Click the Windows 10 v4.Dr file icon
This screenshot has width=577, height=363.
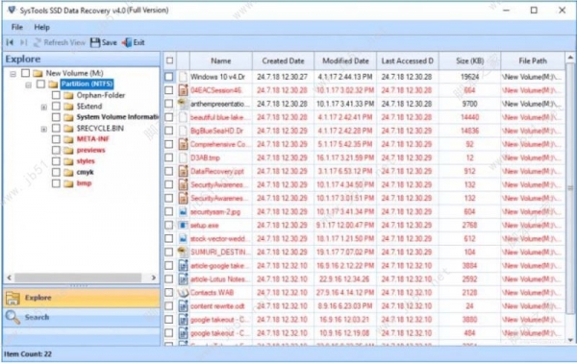pos(183,77)
